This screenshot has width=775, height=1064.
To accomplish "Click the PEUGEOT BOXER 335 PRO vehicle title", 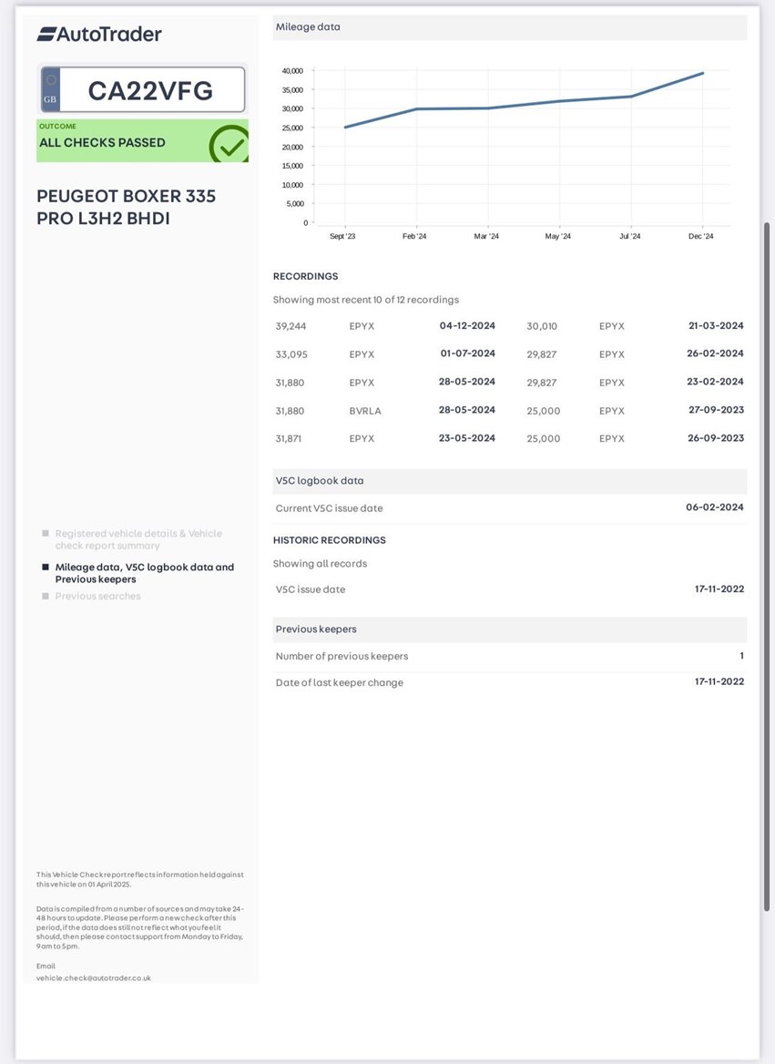I will pyautogui.click(x=127, y=207).
